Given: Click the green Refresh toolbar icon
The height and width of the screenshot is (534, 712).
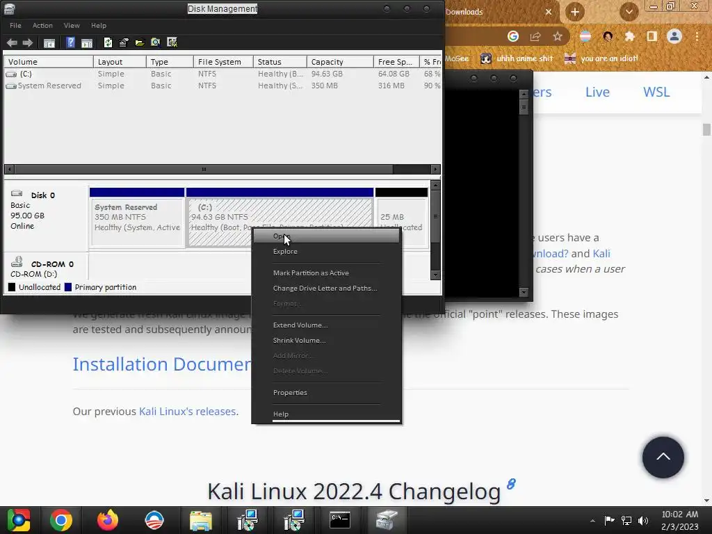Looking at the screenshot, I should (108, 42).
